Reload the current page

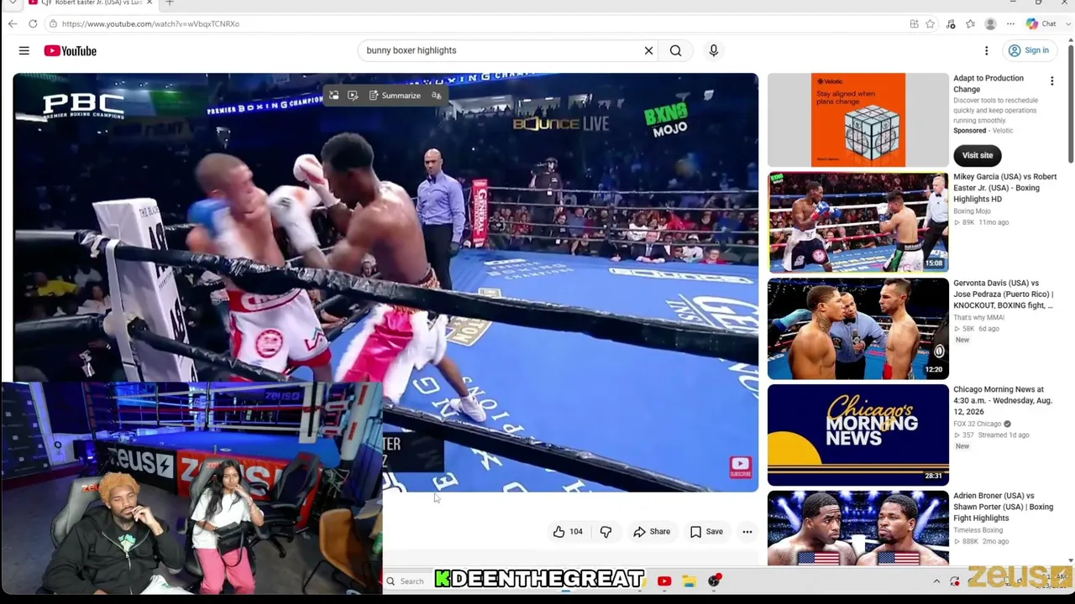pos(33,23)
